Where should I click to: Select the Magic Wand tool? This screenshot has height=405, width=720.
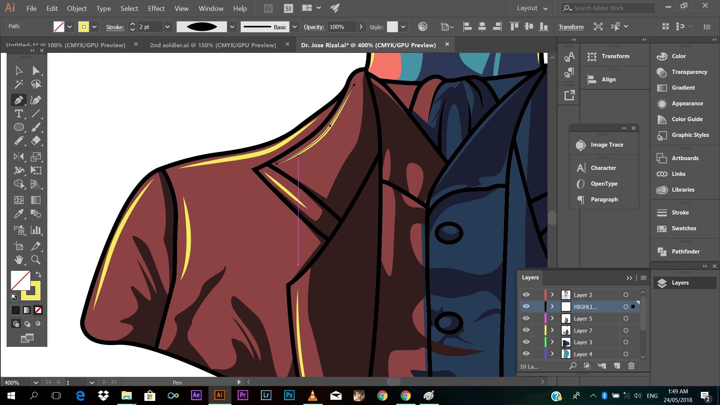click(19, 84)
